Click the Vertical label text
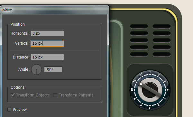The width and height of the screenshot is (193, 117). point(22,43)
